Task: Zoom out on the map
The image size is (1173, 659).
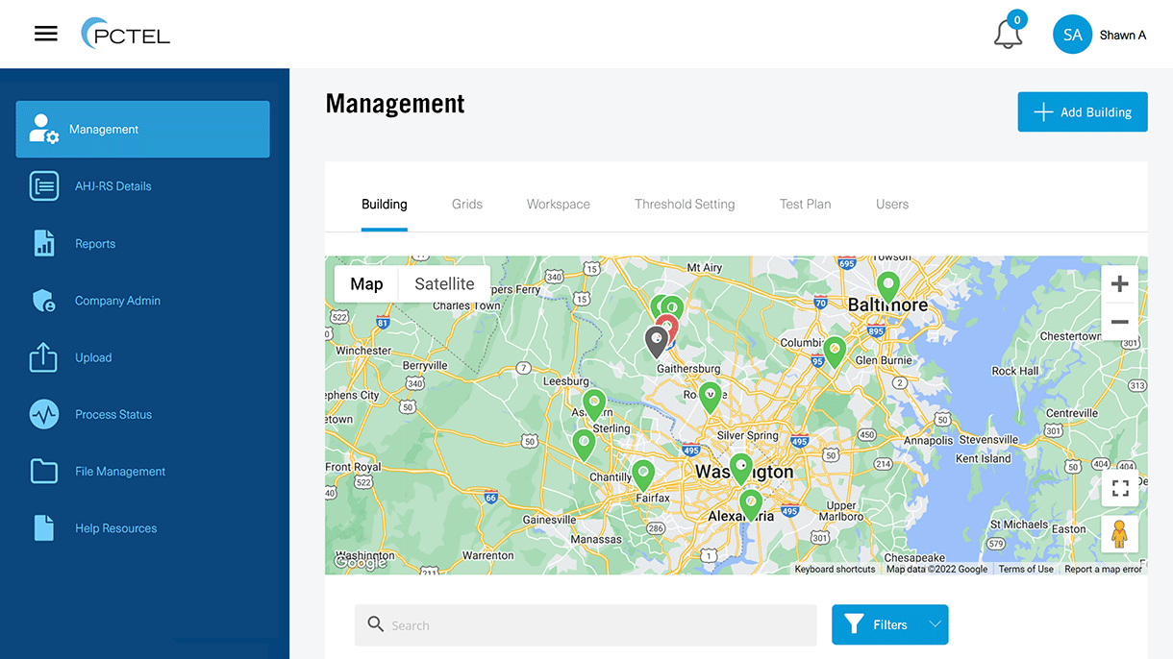Action: pos(1119,322)
